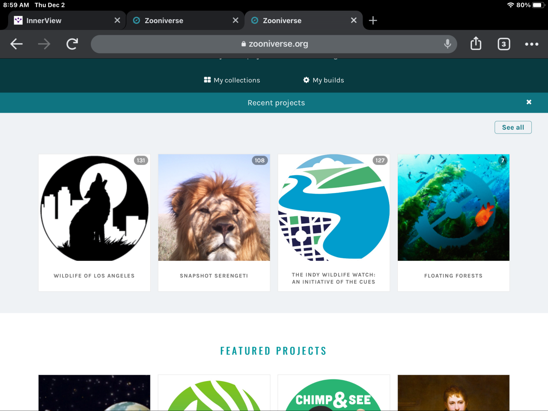
Task: Click the SNAPSHOT SERENGETI title text
Action: [214, 276]
